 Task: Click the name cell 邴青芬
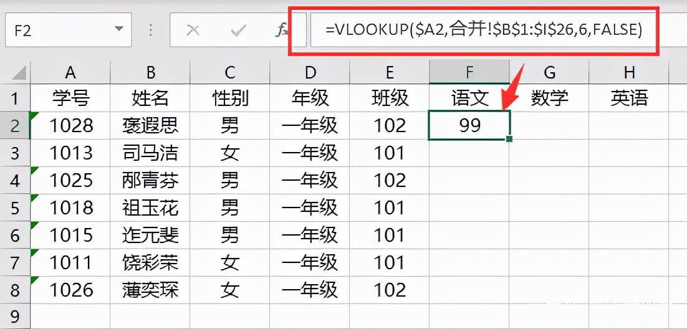coord(150,180)
